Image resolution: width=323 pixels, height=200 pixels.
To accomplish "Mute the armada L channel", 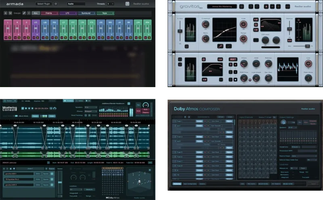I will (x=6, y=37).
